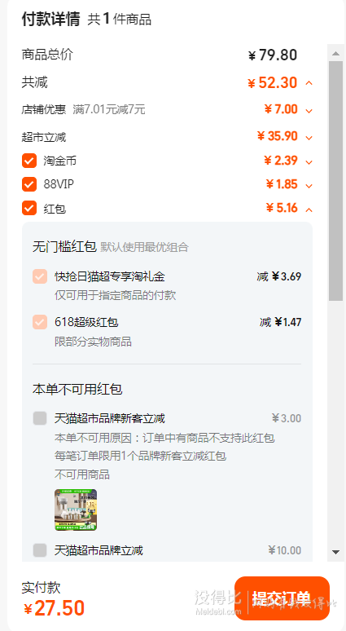346x631 pixels.
Task: Toggle the 88VIP discount checkbox
Action: 29,184
